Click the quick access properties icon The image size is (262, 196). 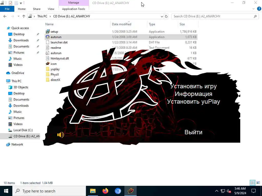[10, 3]
